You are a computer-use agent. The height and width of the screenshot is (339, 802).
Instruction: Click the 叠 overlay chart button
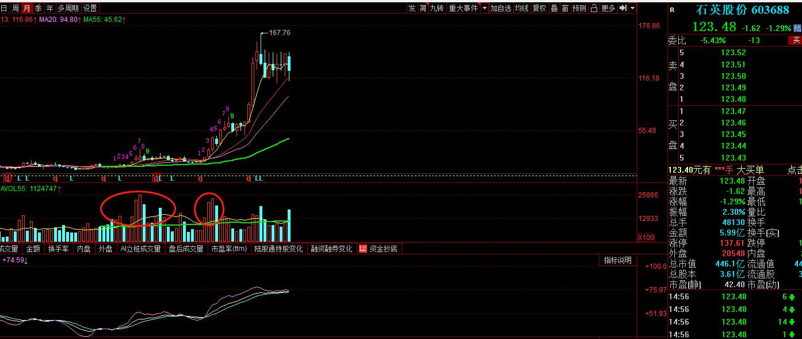pos(555,8)
